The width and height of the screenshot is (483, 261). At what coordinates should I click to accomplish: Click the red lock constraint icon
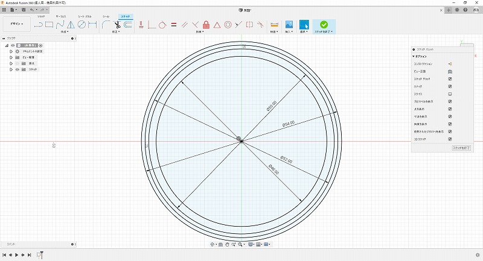[x=206, y=25]
